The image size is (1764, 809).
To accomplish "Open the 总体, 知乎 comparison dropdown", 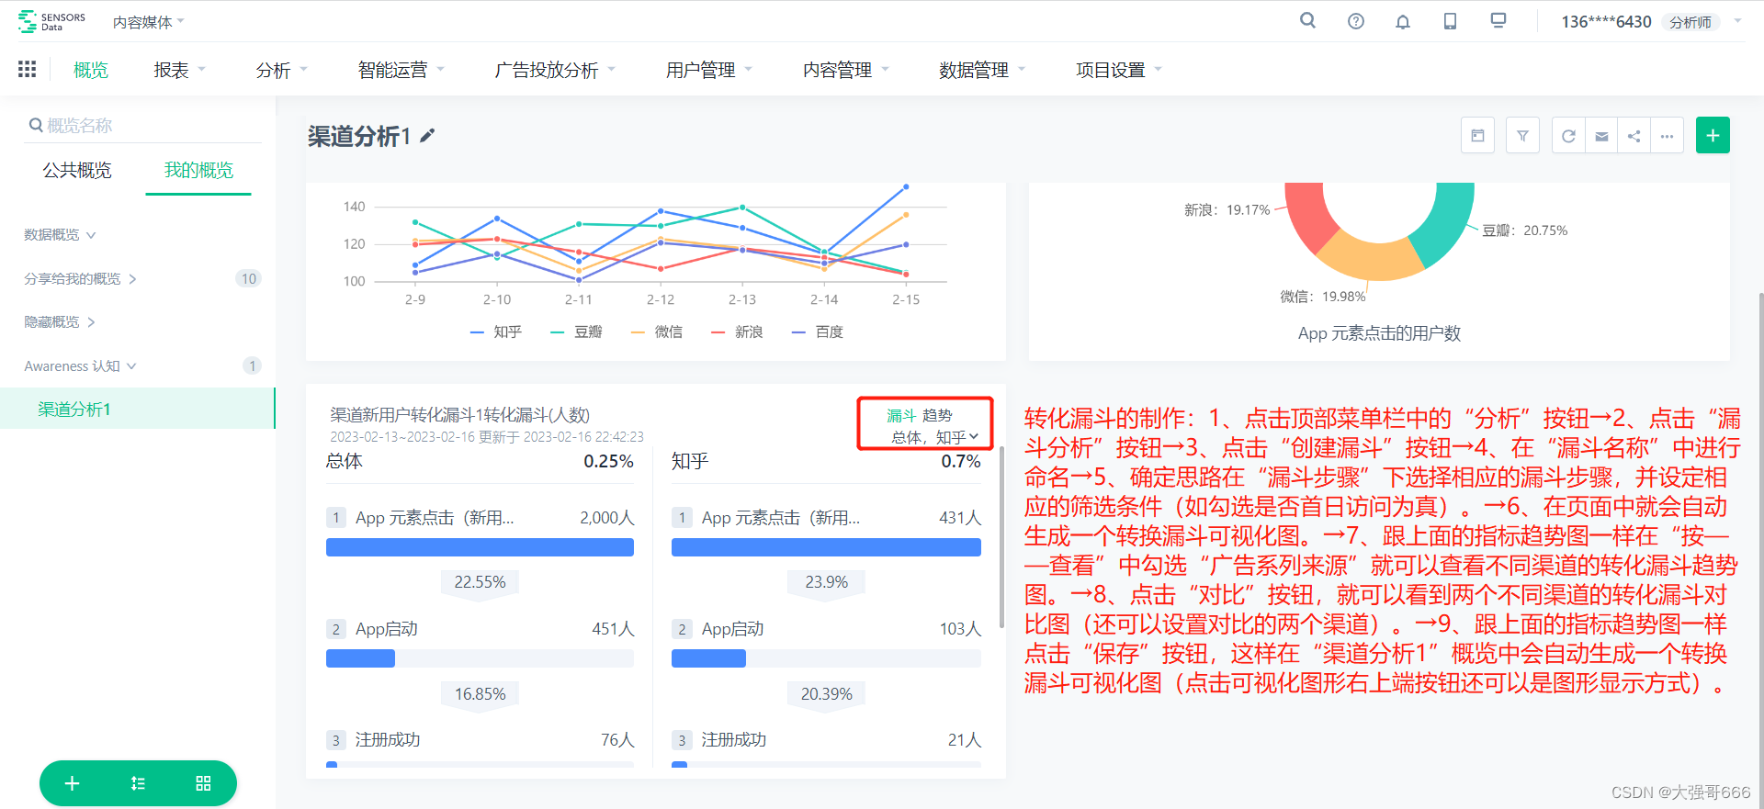I will point(935,437).
